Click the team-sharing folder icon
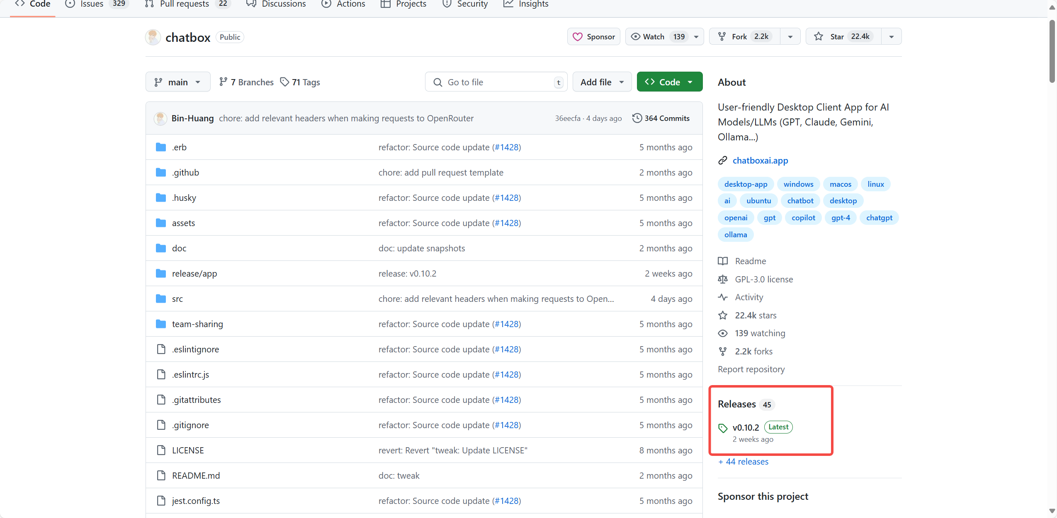The image size is (1057, 518). pos(161,324)
